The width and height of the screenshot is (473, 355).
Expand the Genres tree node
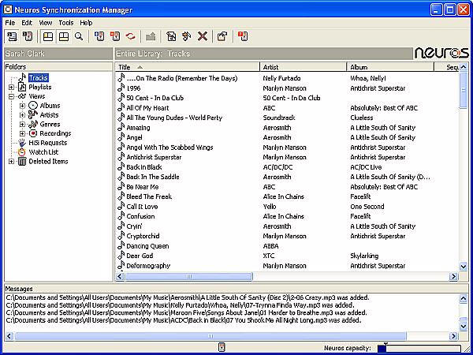point(22,124)
